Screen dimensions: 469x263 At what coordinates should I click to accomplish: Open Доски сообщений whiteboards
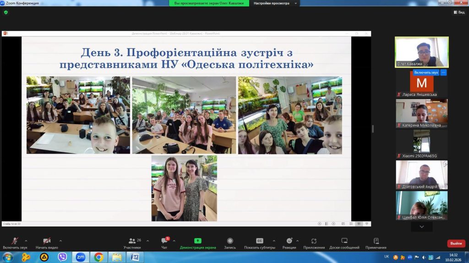click(344, 241)
